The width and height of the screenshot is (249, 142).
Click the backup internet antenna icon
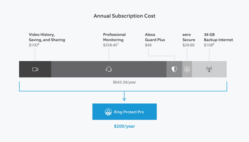click(209, 69)
